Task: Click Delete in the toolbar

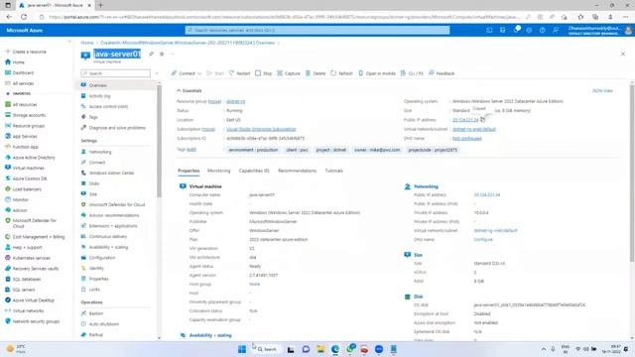Action: pyautogui.click(x=316, y=73)
